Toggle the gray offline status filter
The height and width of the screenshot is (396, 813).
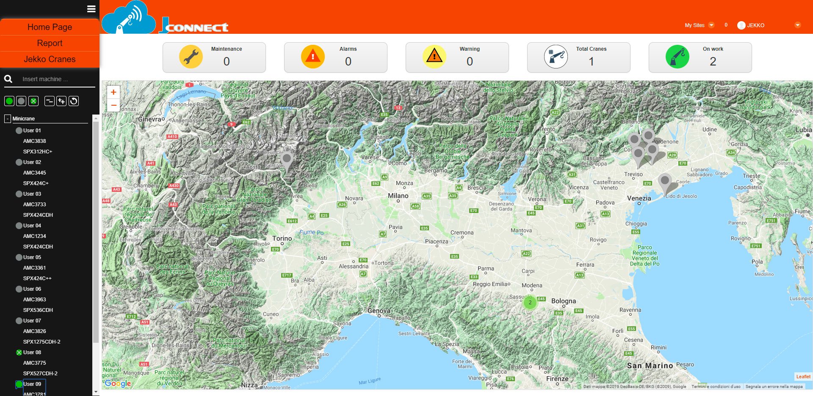21,101
